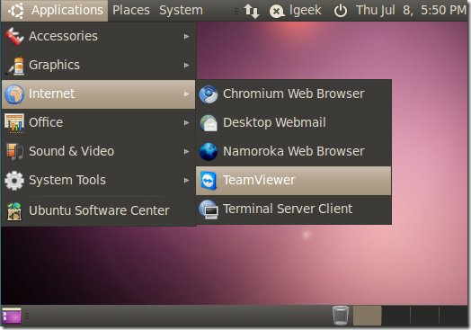Open the Places menu
Screen dimensions: 471x330
coord(131,11)
